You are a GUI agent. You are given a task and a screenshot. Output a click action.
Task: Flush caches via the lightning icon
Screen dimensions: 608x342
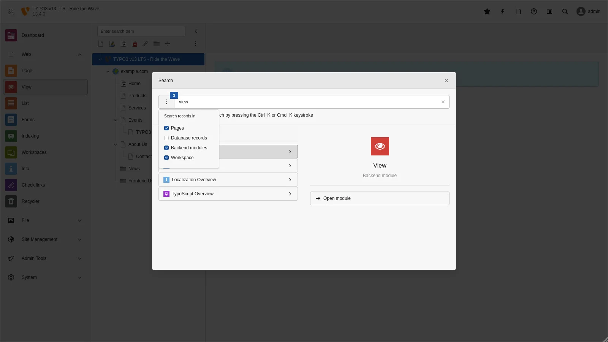coord(502,11)
